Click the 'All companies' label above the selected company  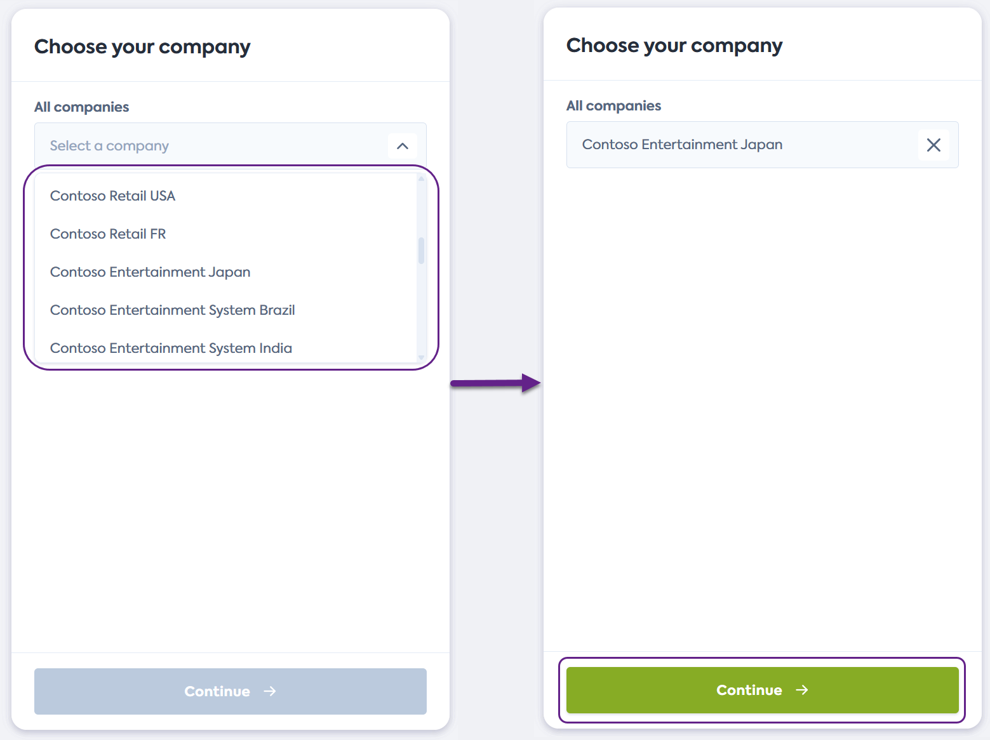point(613,106)
